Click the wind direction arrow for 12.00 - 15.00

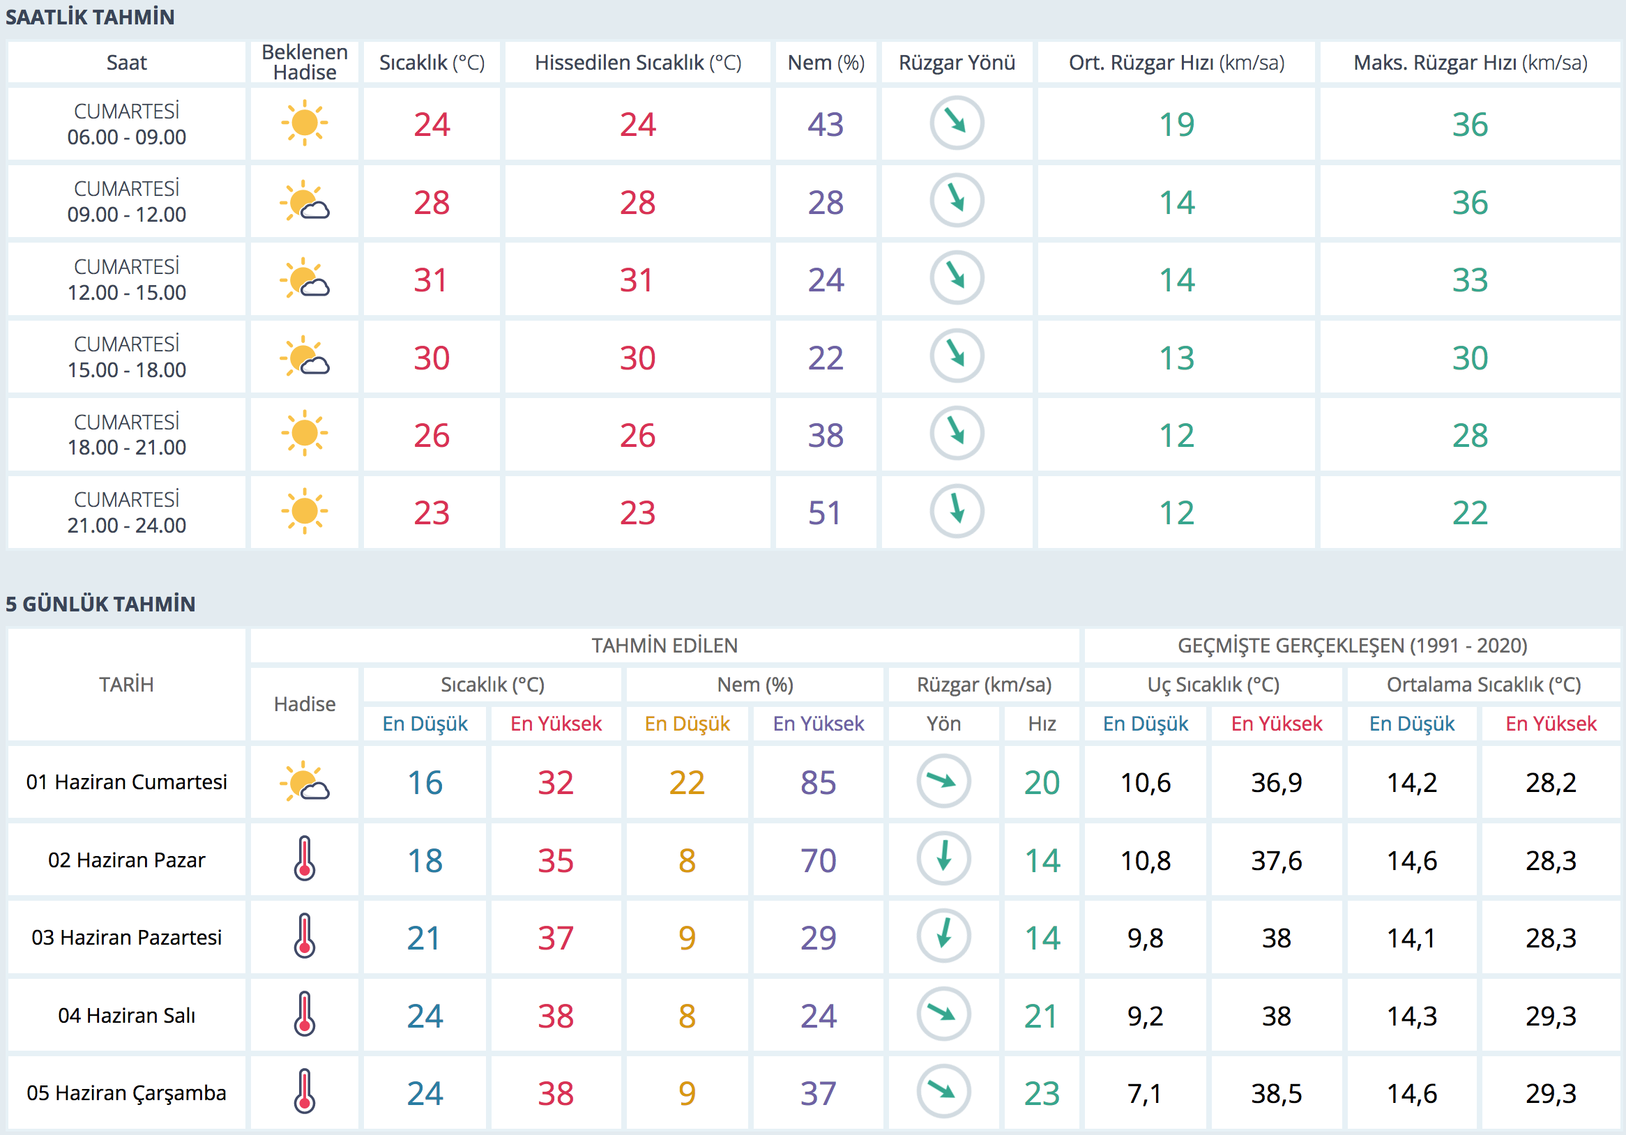pyautogui.click(x=957, y=278)
